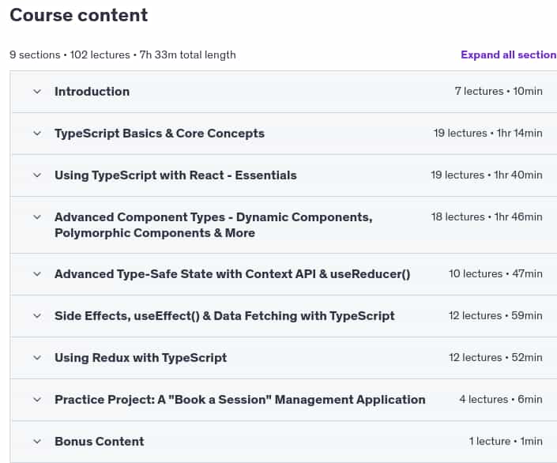Expand the Bonus Content chevron
This screenshot has height=463, width=557.
tap(37, 442)
